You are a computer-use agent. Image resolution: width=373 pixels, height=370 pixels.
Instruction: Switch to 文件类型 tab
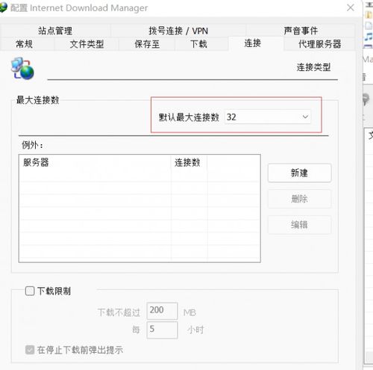(x=87, y=44)
